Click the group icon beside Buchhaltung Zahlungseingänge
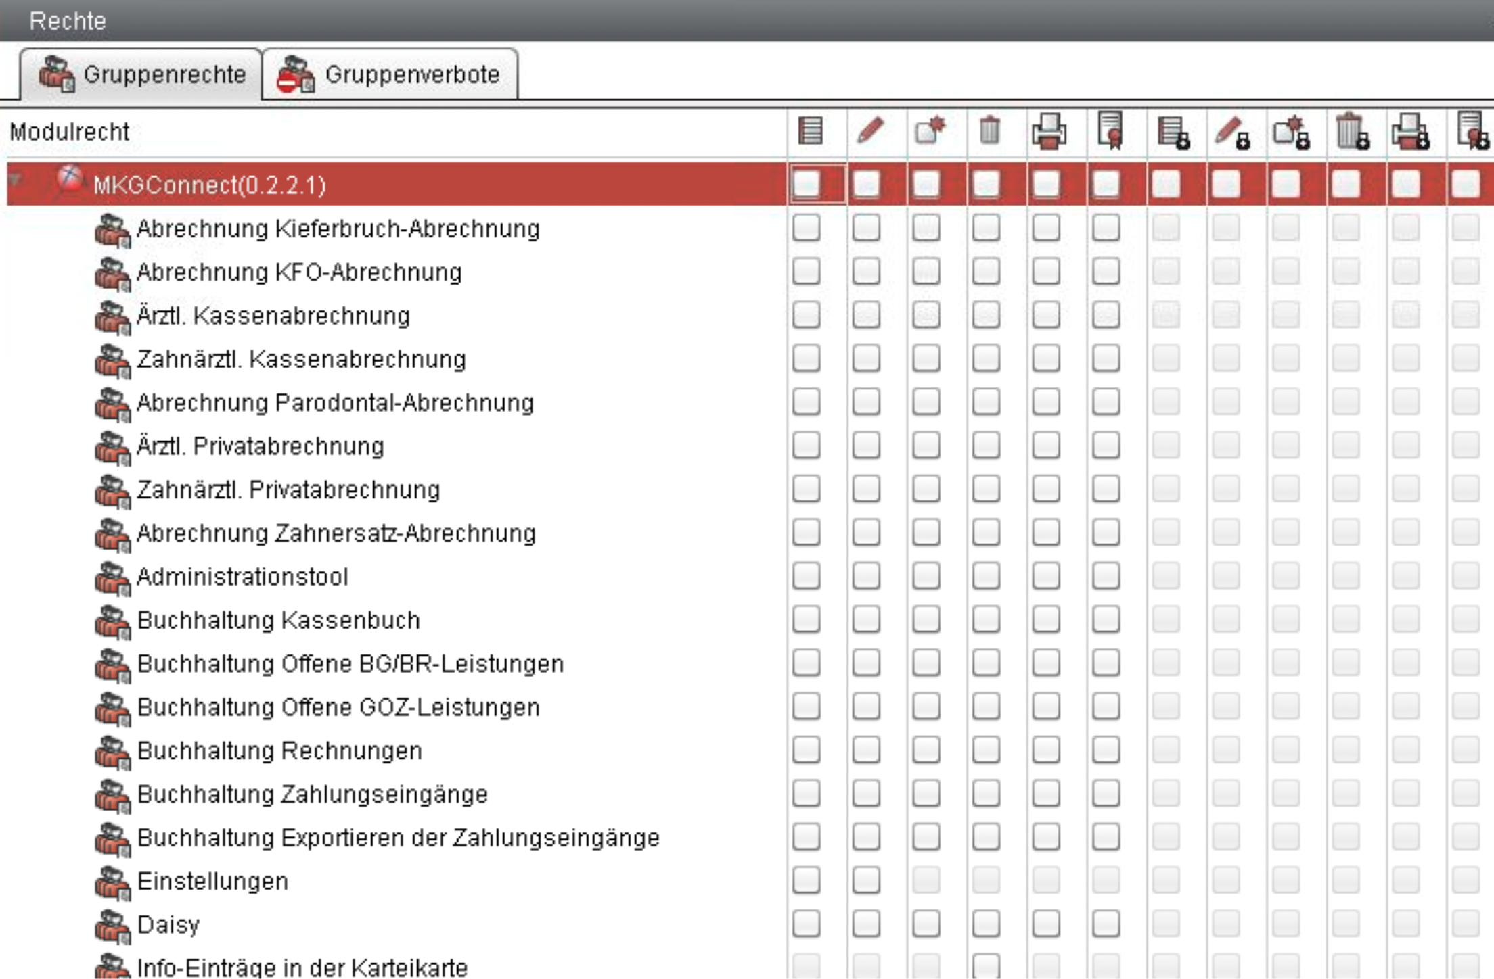 (112, 796)
